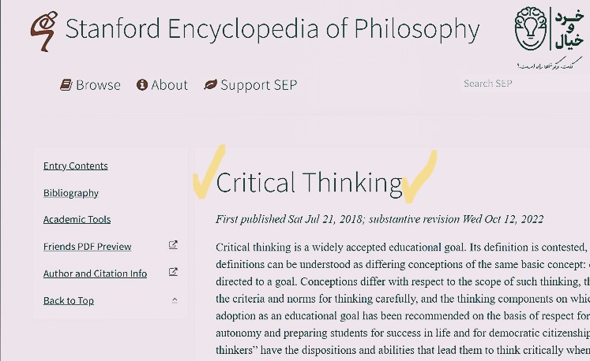
Task: Open the About menu
Action: click(x=169, y=85)
